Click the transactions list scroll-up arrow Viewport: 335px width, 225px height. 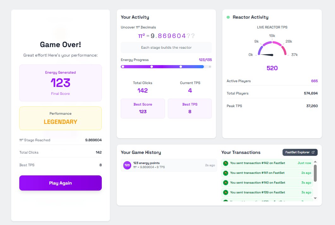(x=315, y=162)
